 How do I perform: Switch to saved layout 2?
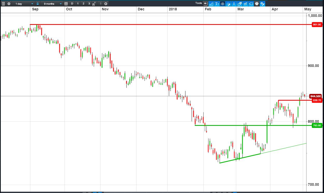(83, 4)
